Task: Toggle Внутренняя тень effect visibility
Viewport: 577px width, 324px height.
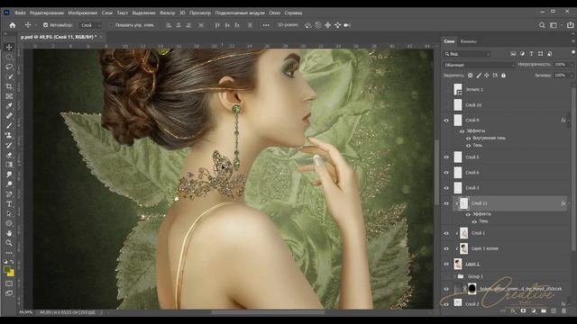Action: [469, 139]
